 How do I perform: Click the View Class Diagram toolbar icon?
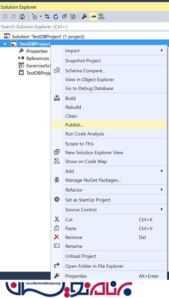(101, 17)
